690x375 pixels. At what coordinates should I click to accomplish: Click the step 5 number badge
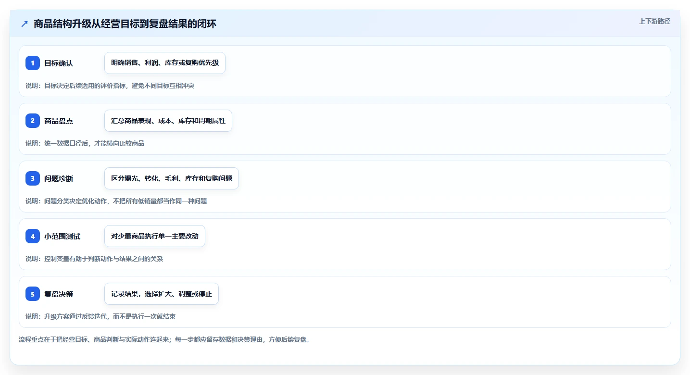(x=33, y=294)
